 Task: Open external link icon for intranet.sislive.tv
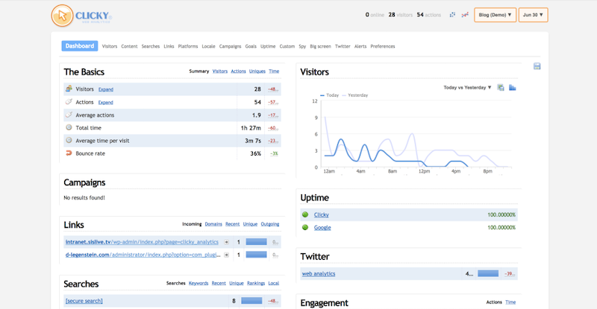click(x=226, y=242)
